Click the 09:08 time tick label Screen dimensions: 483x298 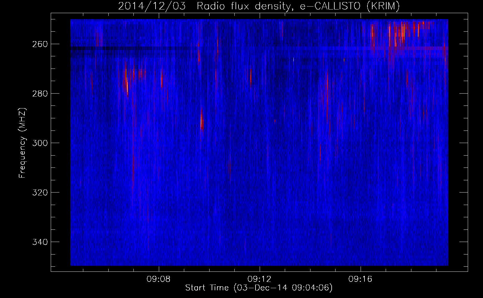click(x=159, y=279)
